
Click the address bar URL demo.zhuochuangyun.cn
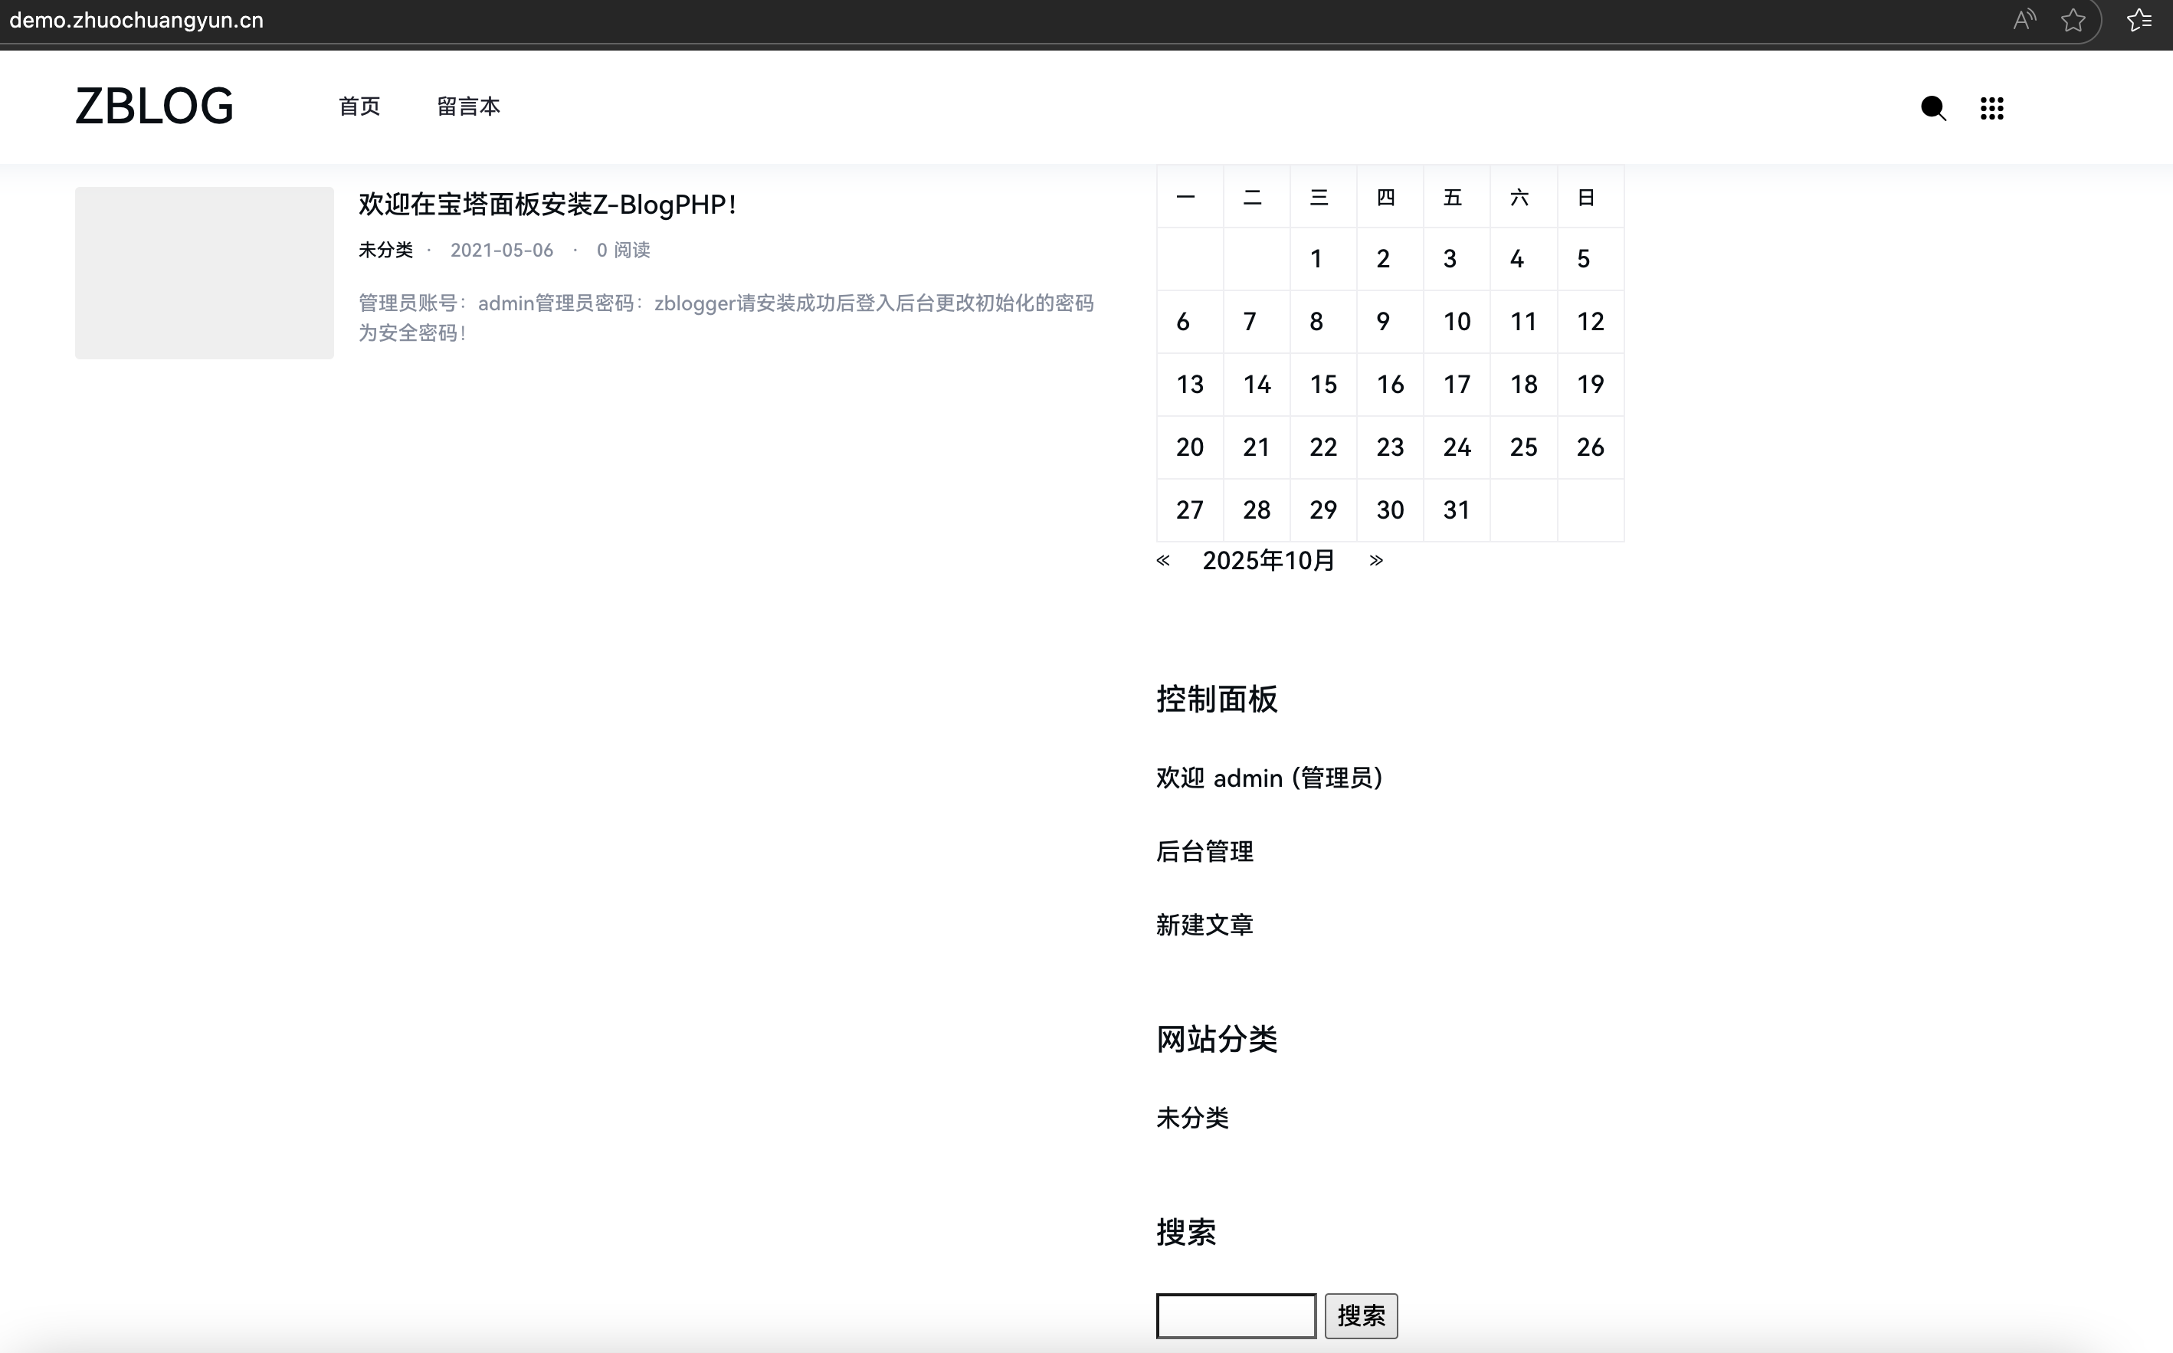coord(136,20)
